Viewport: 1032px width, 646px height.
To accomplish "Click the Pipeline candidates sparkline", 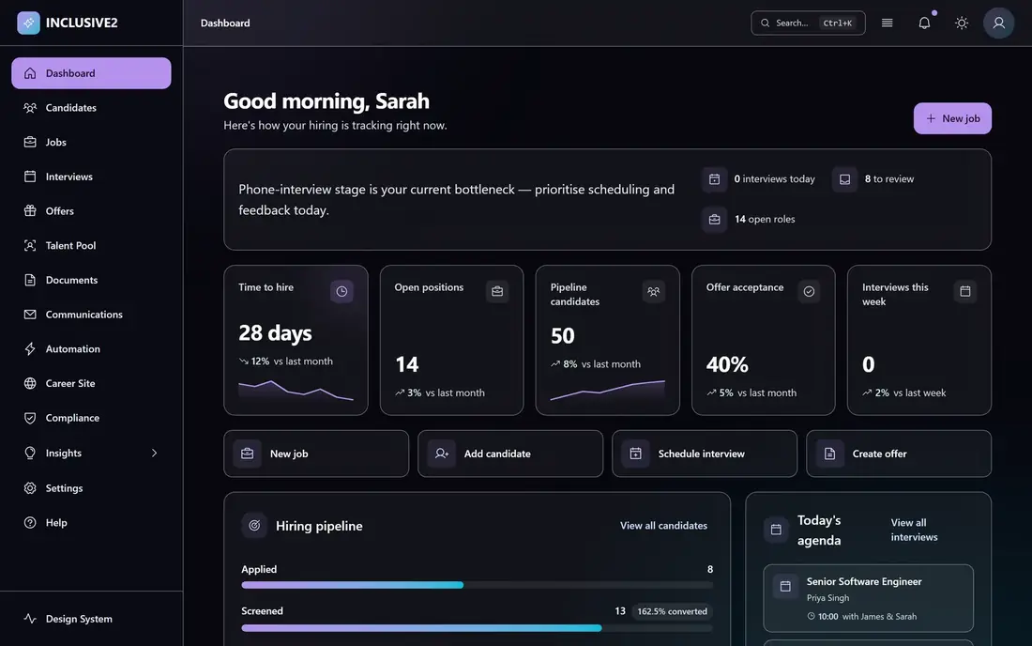I will pyautogui.click(x=608, y=390).
